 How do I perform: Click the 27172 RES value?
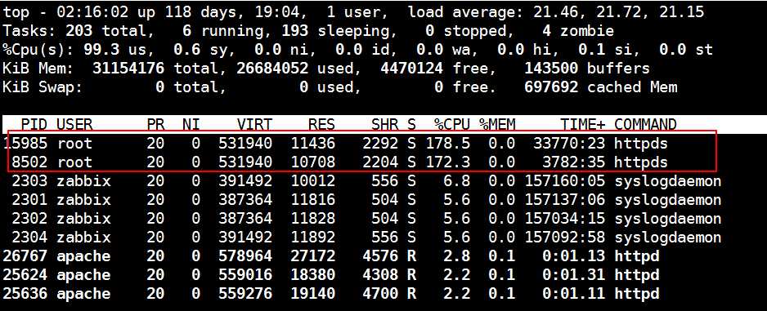[x=313, y=255]
